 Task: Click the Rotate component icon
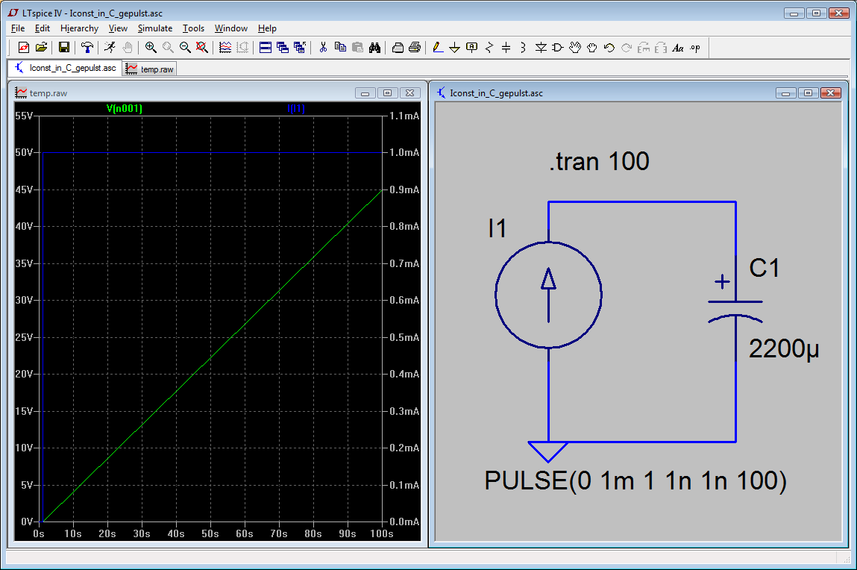coord(644,48)
